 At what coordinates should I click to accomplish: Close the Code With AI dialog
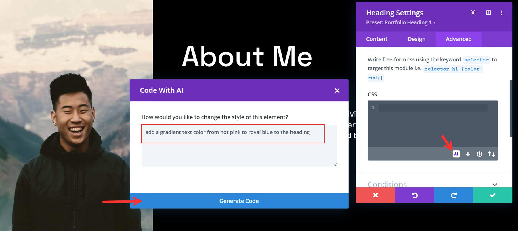[x=337, y=90]
